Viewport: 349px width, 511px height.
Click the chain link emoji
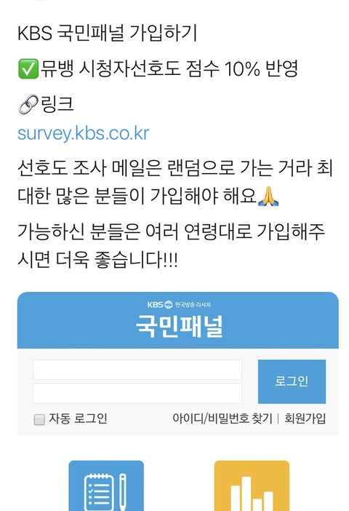(x=28, y=104)
